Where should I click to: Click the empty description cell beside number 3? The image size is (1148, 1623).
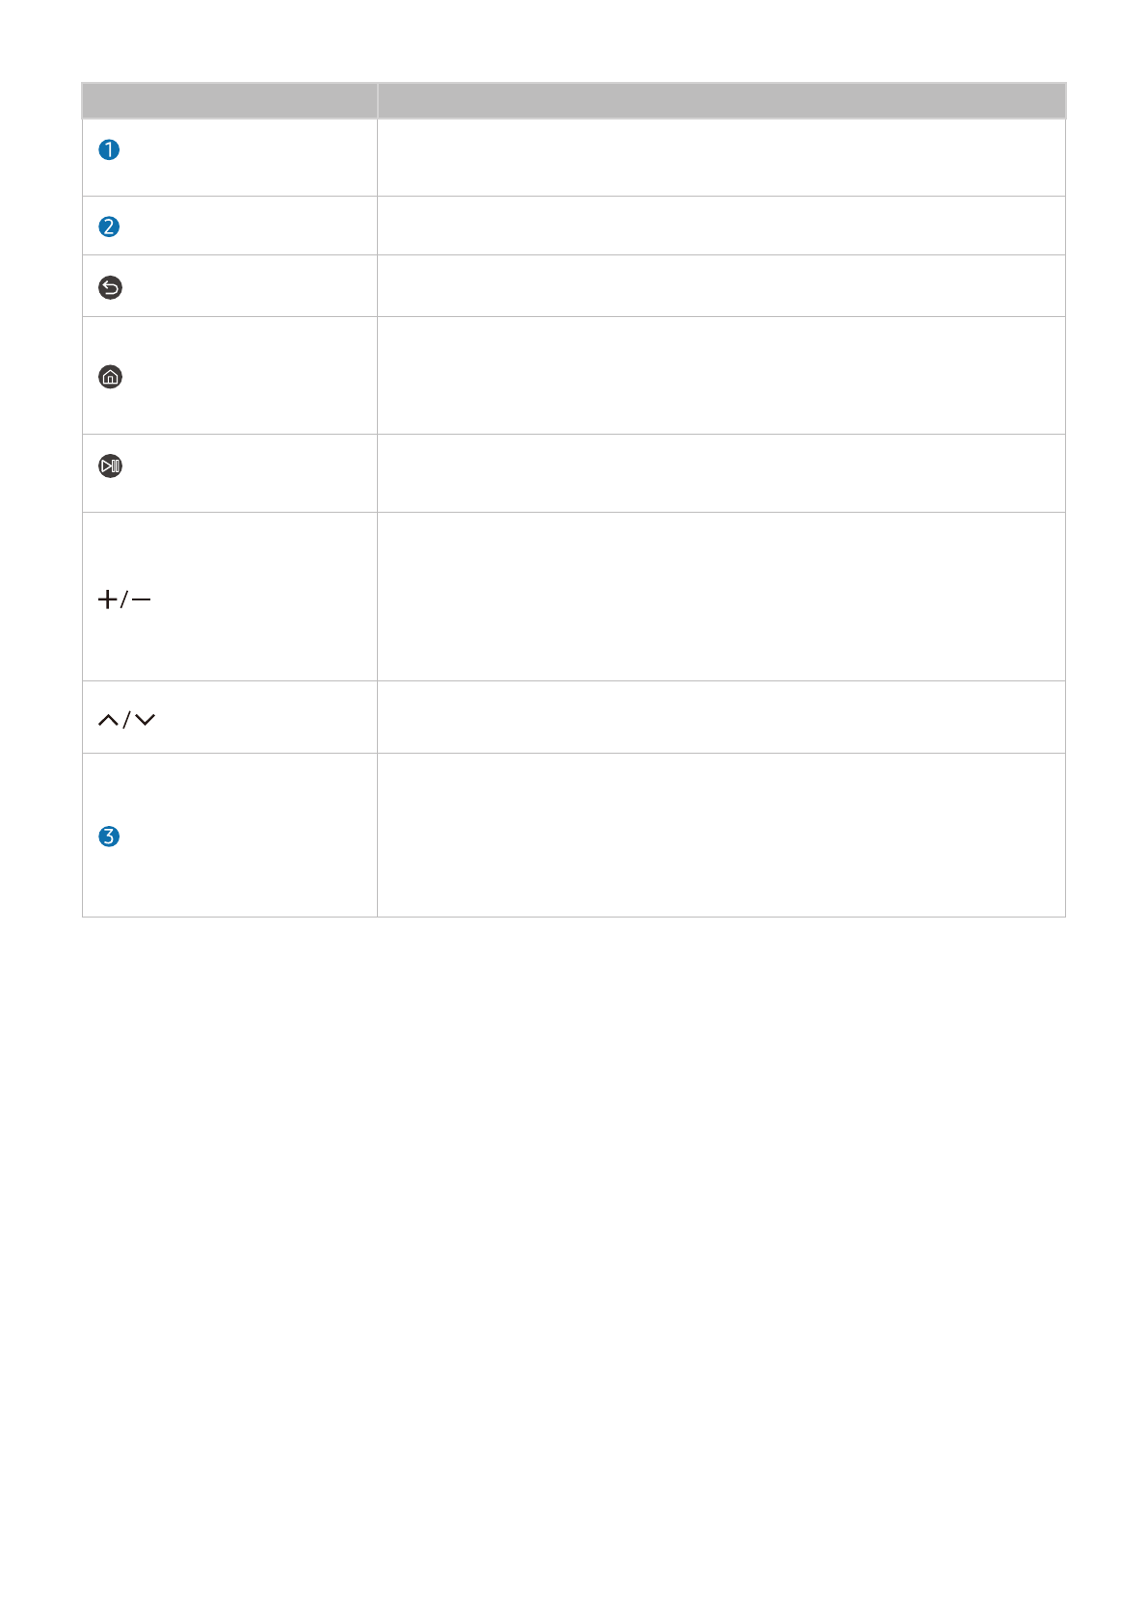click(x=721, y=835)
